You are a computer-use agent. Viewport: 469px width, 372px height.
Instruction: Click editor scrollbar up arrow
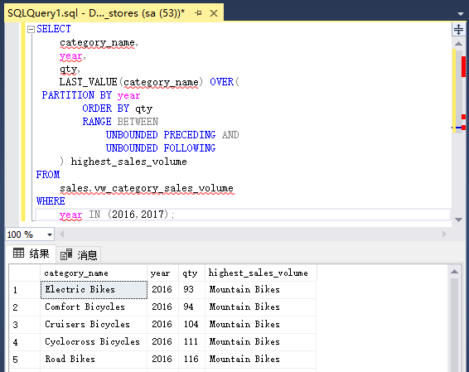click(x=458, y=44)
